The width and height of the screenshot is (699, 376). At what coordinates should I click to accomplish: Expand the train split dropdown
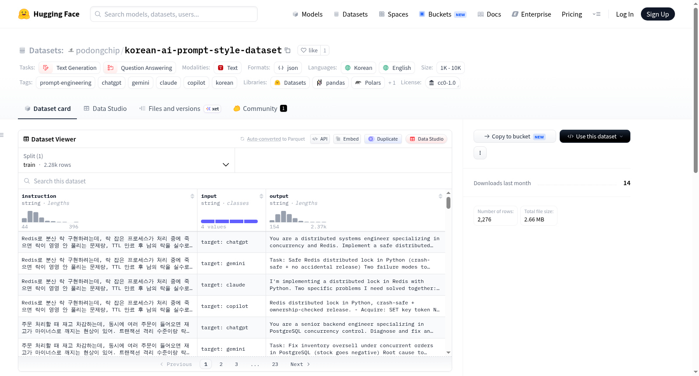coord(126,160)
